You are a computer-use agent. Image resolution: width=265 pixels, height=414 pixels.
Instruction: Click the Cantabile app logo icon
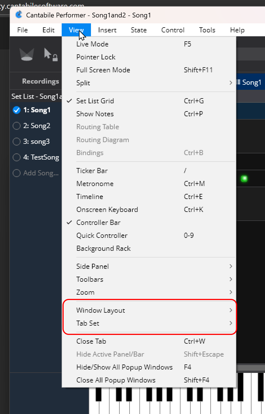point(19,15)
